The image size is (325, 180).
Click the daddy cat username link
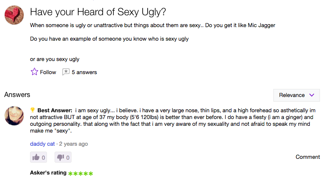click(x=42, y=144)
